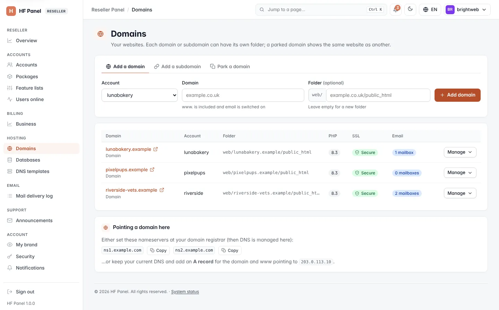Click the Secure SSL badge for riverside-vets.example
This screenshot has width=499, height=310.
click(365, 193)
